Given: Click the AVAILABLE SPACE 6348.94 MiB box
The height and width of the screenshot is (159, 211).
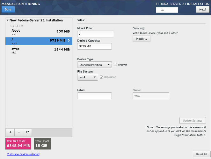Looking at the screenshot, I should pos(18,144).
